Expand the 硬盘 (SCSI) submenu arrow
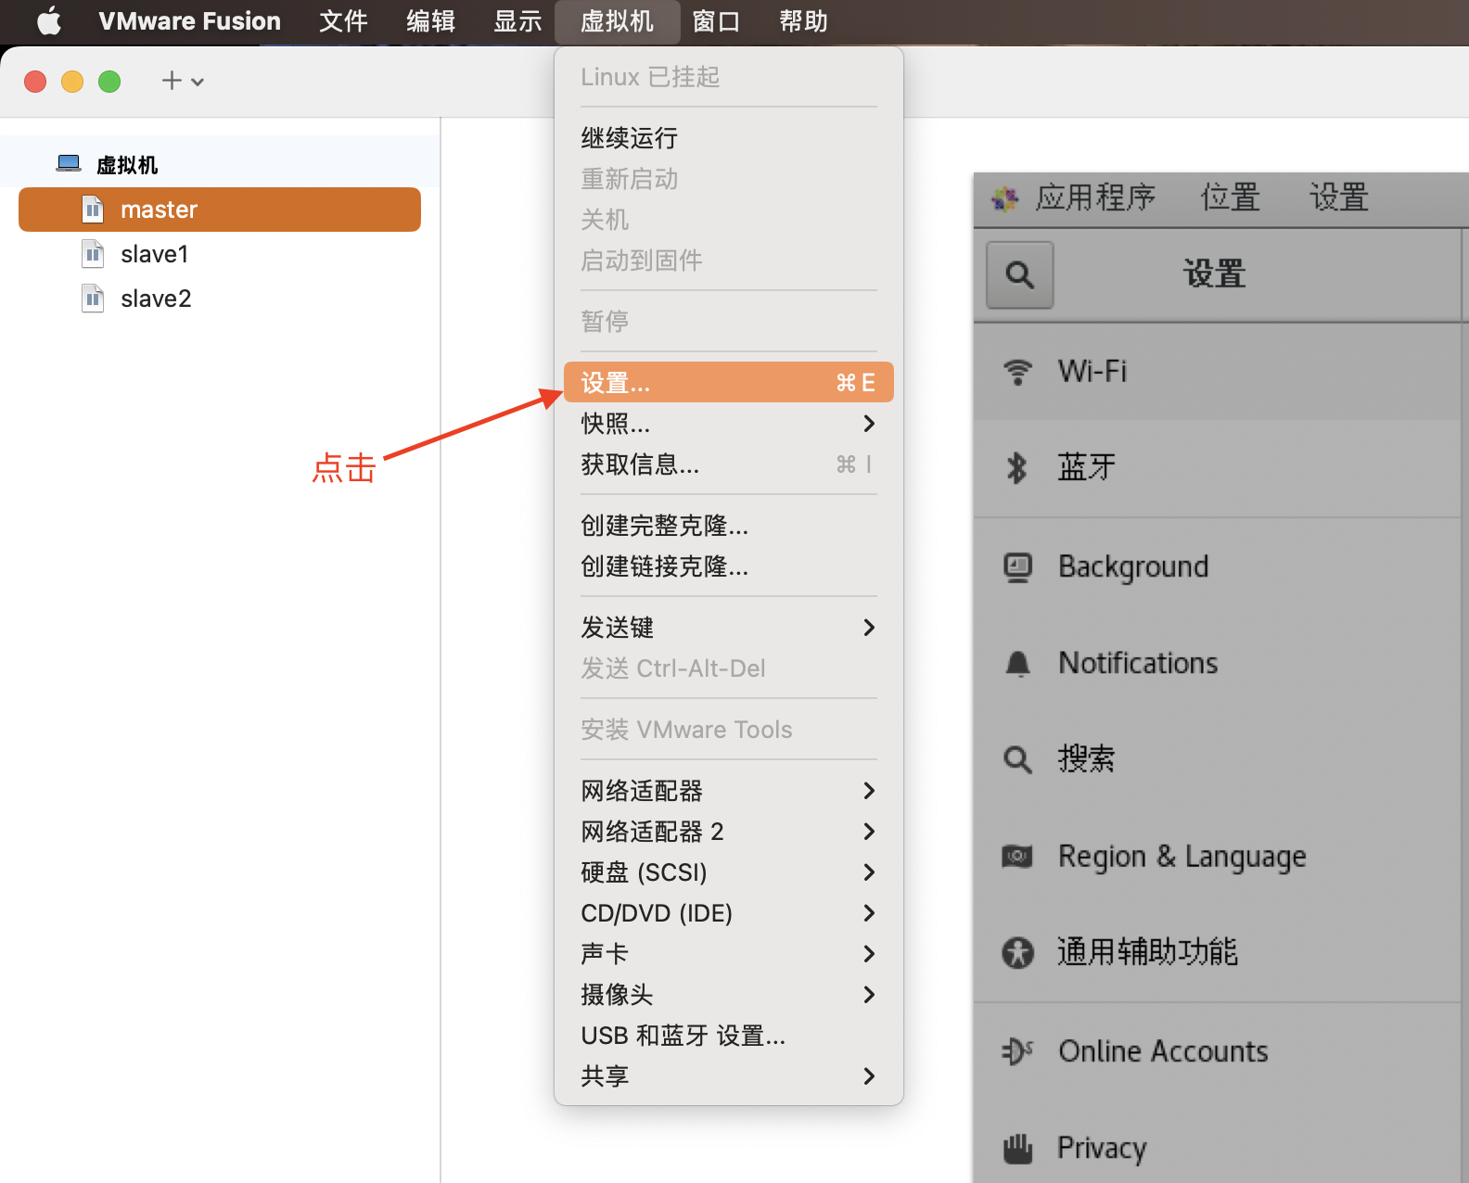The image size is (1469, 1183). pos(869,872)
